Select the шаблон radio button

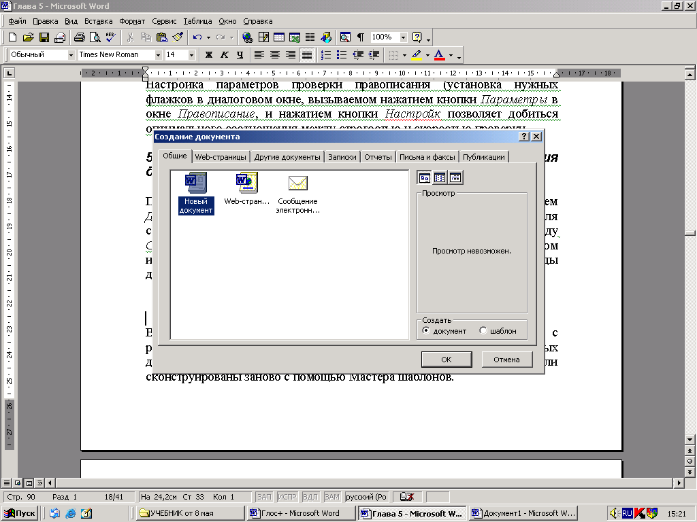(483, 330)
